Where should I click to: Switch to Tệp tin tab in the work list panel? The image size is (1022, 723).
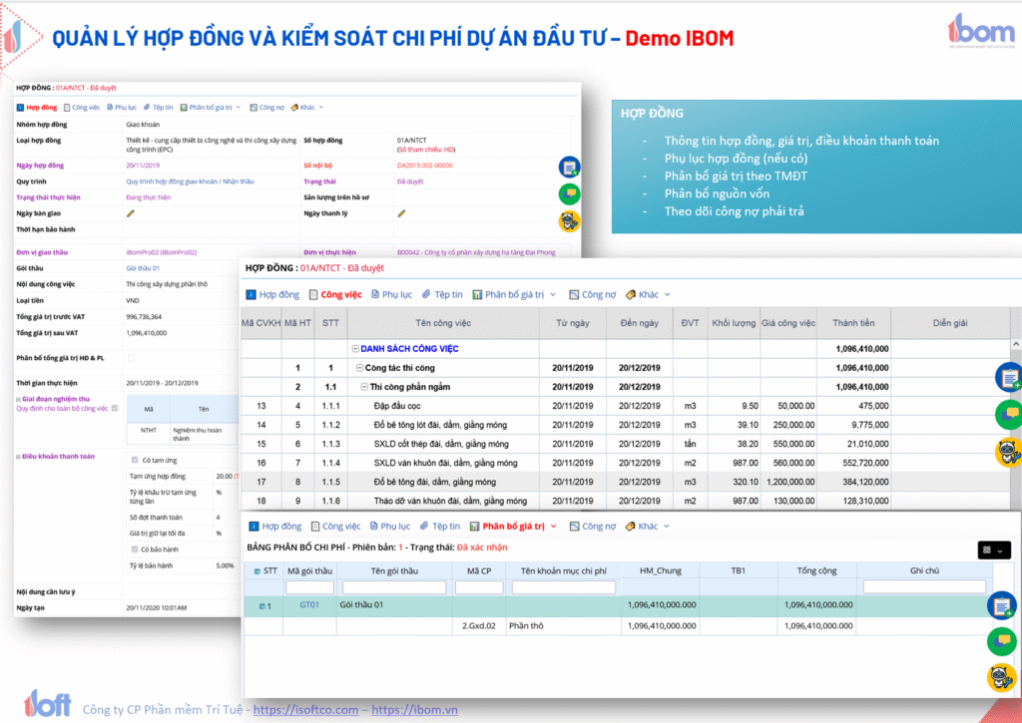click(442, 295)
